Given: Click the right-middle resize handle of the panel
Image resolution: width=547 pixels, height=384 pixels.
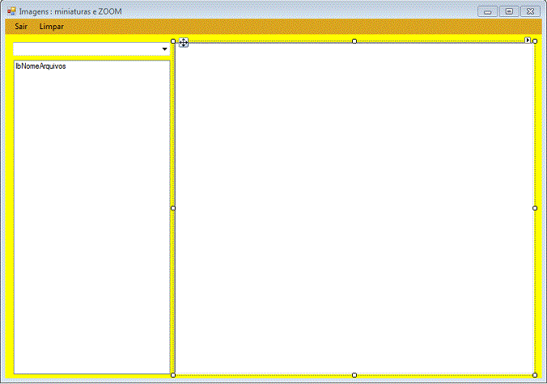Looking at the screenshot, I should 535,209.
